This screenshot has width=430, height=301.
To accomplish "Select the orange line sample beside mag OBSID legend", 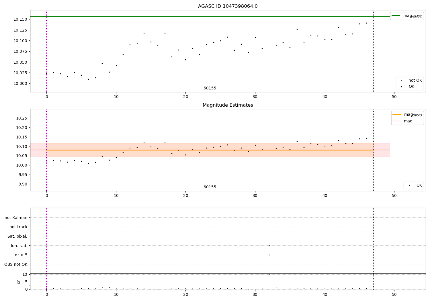I will [x=397, y=115].
